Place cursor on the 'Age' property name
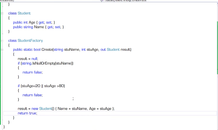Screen dimensions: 218x130 32,22
